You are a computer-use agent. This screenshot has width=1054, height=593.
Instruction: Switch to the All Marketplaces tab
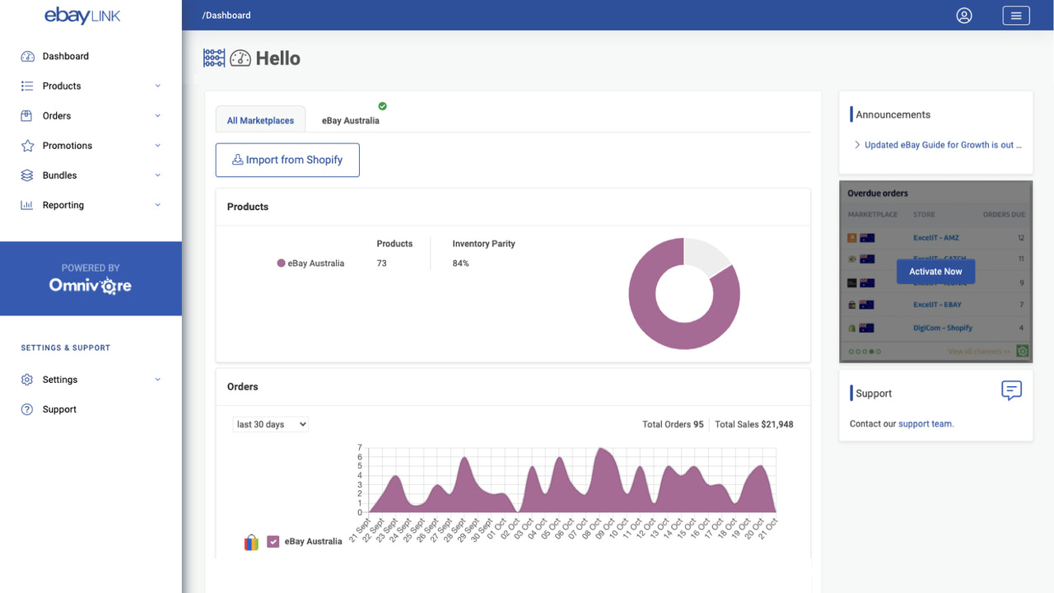click(x=260, y=119)
